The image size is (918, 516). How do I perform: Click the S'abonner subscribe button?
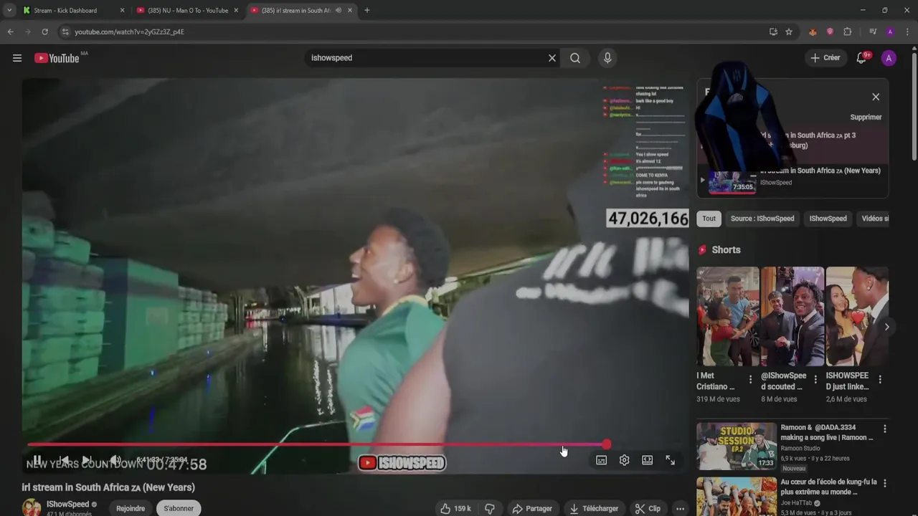click(x=179, y=508)
